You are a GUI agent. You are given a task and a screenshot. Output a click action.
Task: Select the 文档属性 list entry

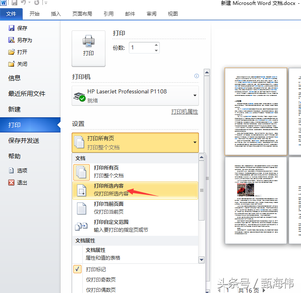(x=135, y=254)
